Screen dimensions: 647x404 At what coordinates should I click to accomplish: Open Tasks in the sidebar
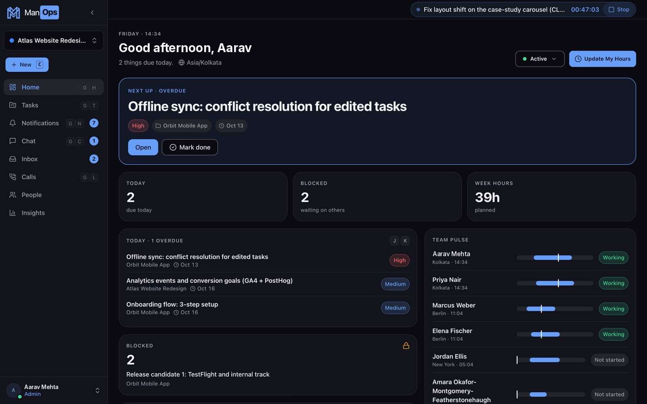53,105
